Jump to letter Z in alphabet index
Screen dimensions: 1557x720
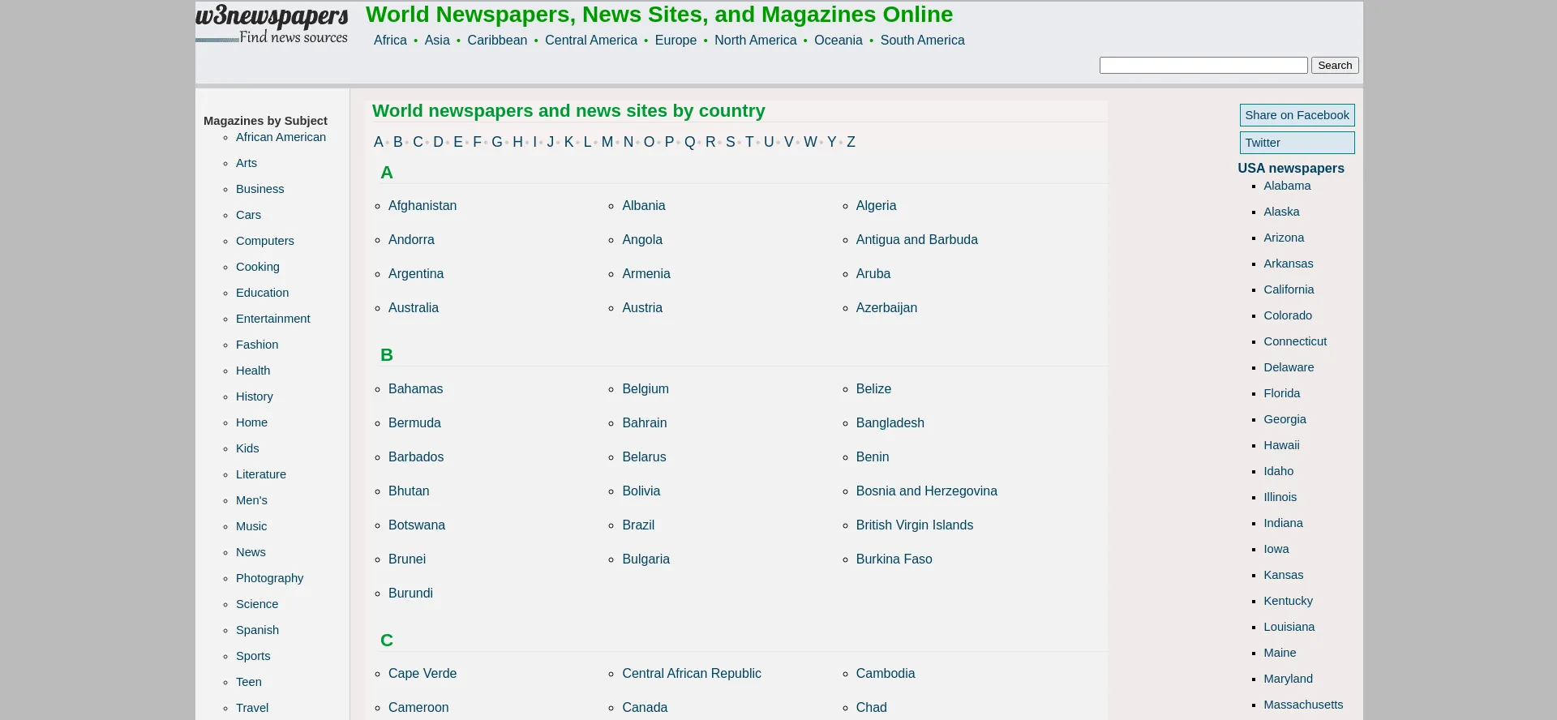[851, 142]
